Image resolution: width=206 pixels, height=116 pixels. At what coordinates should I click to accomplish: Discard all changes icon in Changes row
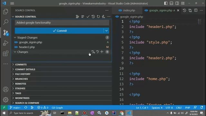(98, 52)
